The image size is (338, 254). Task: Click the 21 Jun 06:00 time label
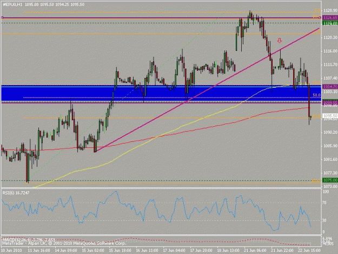255,250
